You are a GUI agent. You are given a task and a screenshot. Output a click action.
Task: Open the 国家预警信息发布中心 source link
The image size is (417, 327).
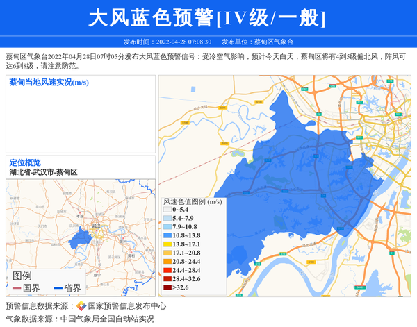(x=126, y=305)
